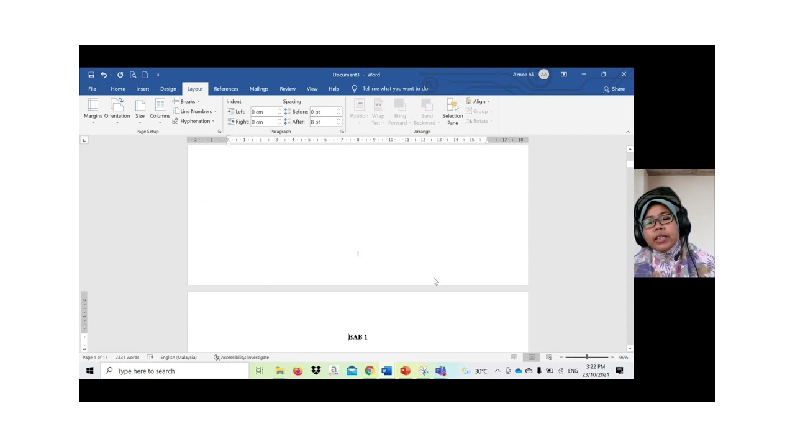The image size is (795, 447).
Task: Open the Margins dropdown
Action: click(x=93, y=111)
